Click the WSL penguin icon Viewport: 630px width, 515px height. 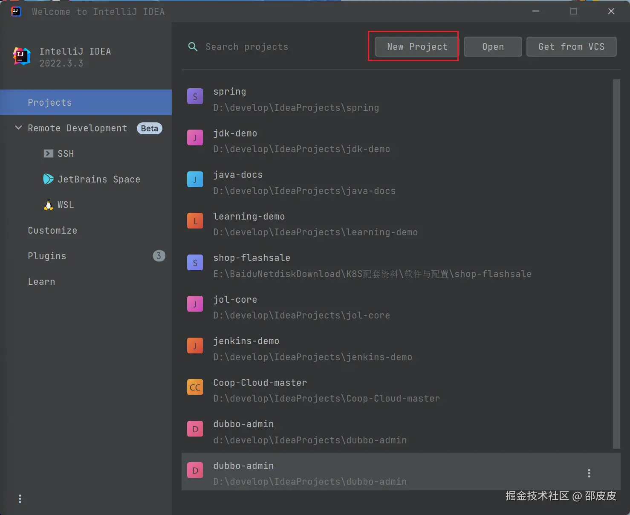point(49,205)
